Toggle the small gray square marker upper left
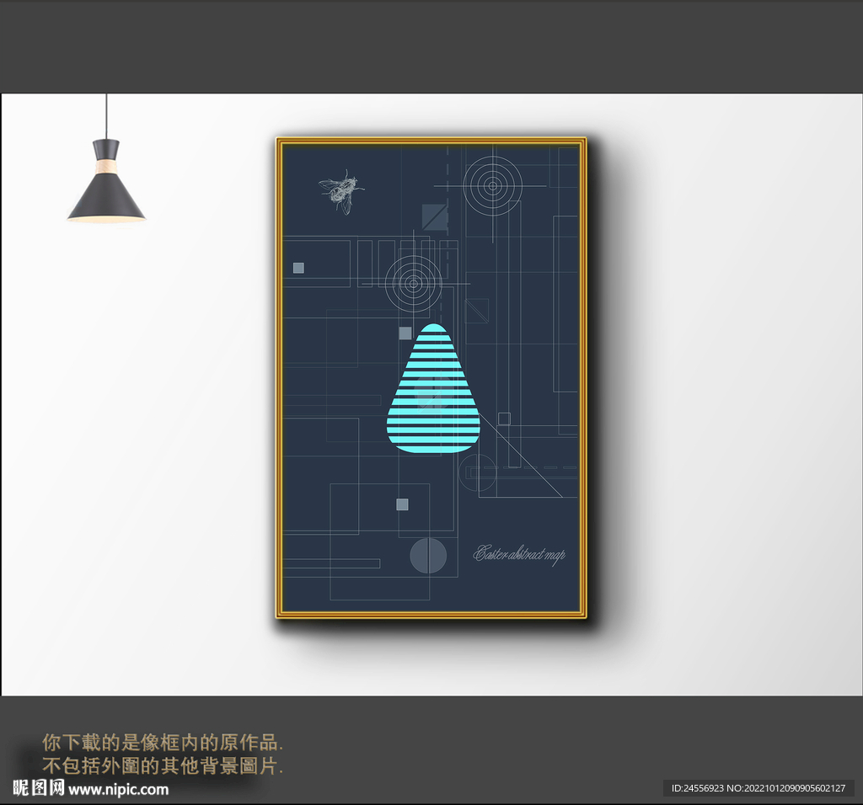Screen dimensions: 863x805 click(297, 266)
